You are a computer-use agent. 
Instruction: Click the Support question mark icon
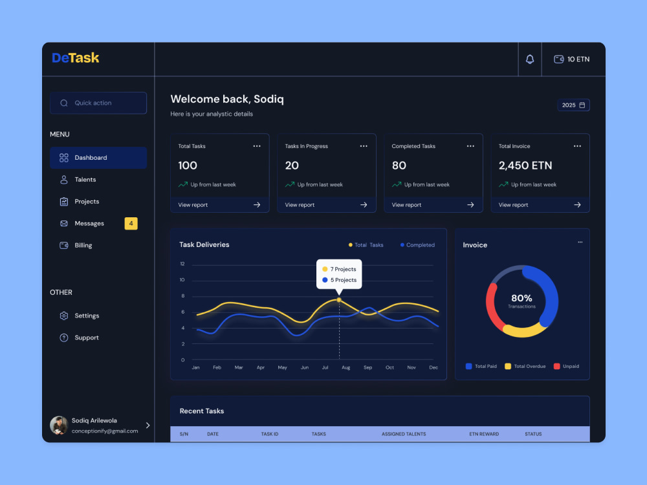64,338
